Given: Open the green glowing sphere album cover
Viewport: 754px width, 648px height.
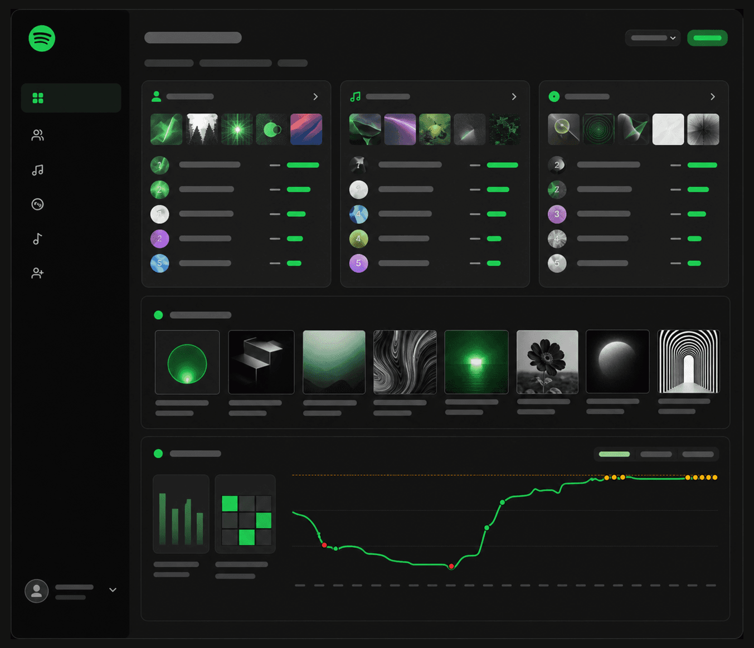Looking at the screenshot, I should pos(187,362).
